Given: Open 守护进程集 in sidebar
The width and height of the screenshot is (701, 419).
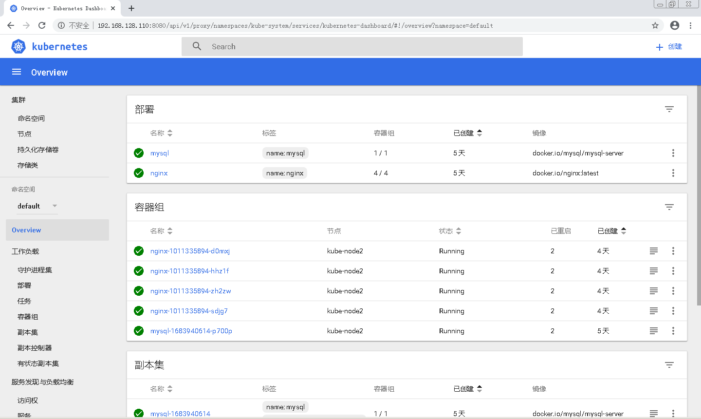Looking at the screenshot, I should pos(35,270).
